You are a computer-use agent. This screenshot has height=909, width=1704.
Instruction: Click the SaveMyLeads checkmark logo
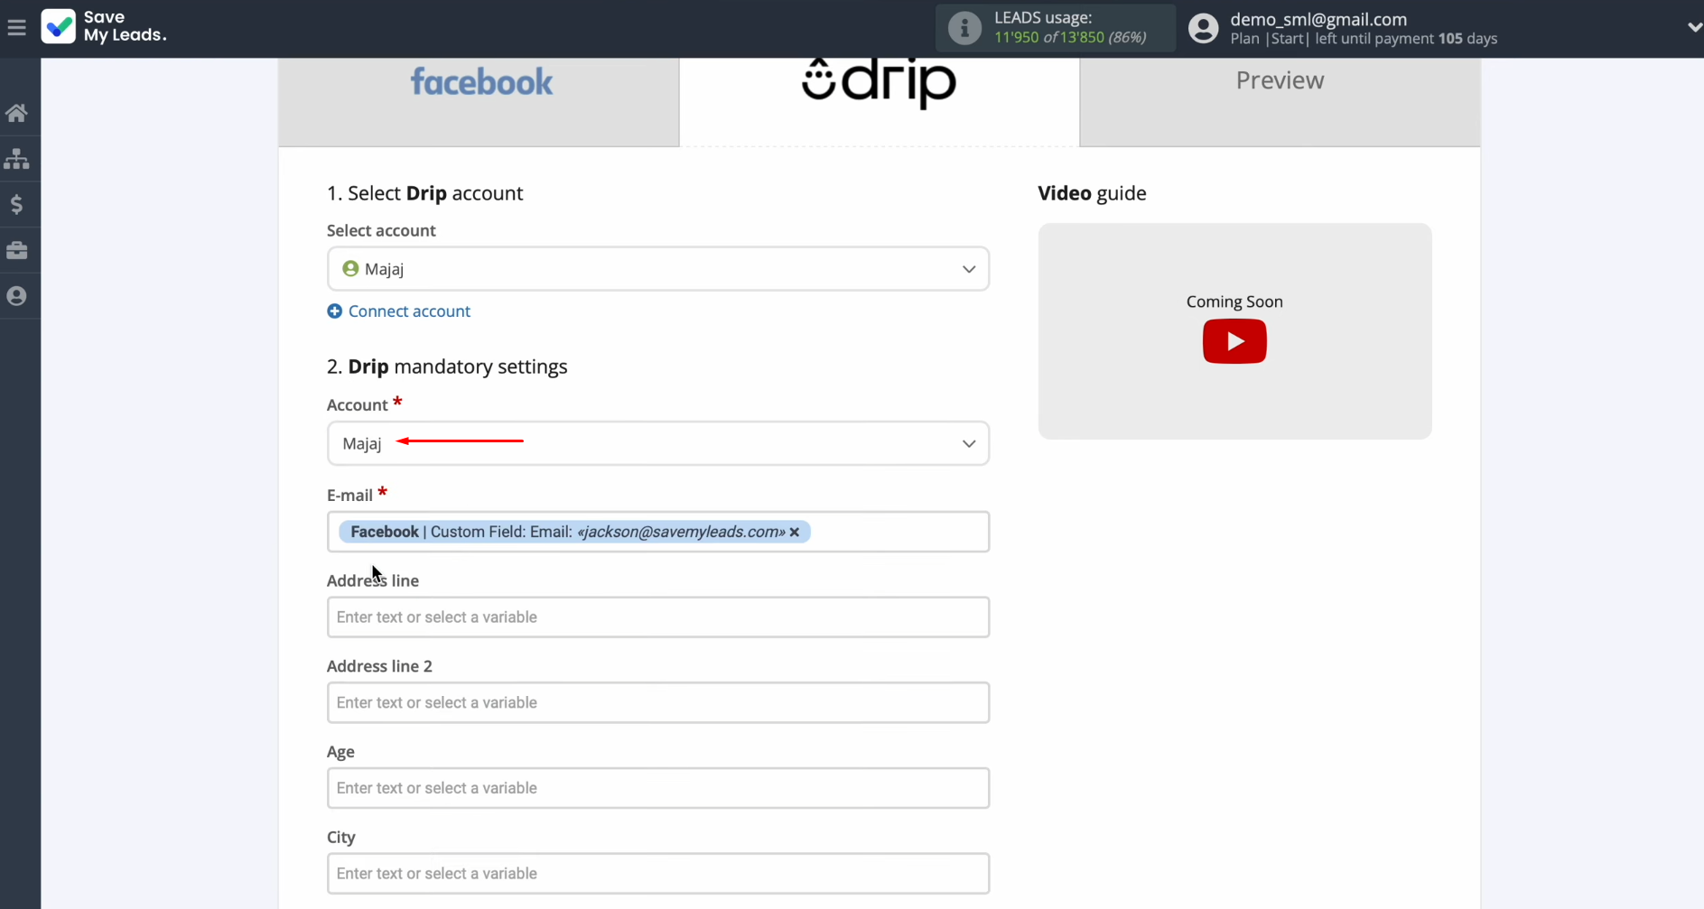tap(58, 27)
